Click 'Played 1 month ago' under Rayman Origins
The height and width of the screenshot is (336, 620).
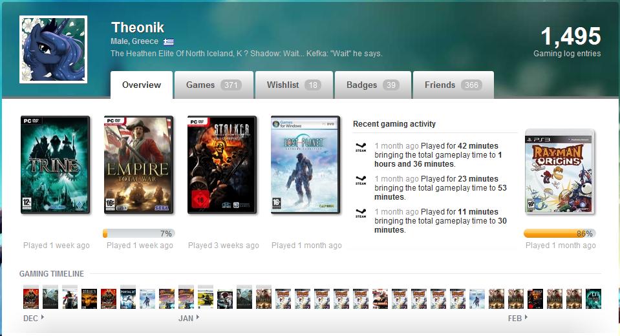(561, 246)
